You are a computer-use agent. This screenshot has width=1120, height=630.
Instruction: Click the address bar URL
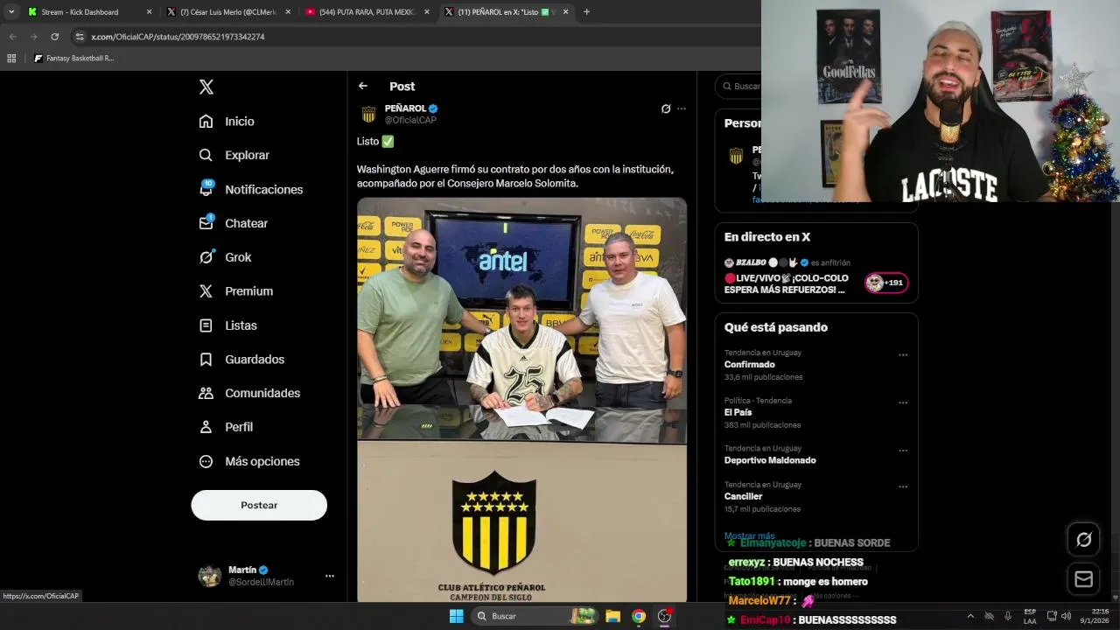178,37
